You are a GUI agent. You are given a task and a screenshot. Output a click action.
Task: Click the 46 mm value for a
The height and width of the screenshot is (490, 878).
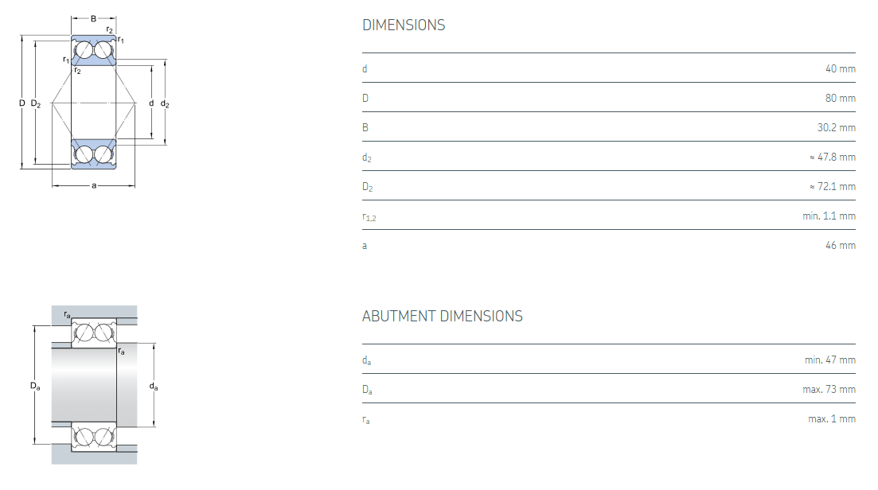pos(840,246)
